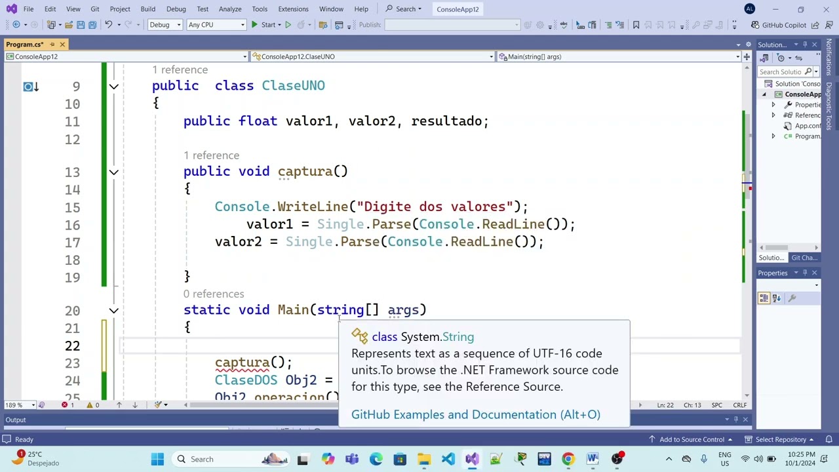Toggle auto-hide pin on Properties panel
The height and width of the screenshot is (472, 839).
coord(805,273)
